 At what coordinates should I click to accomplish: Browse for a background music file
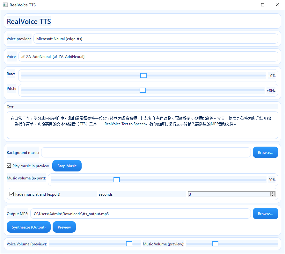[265, 152]
